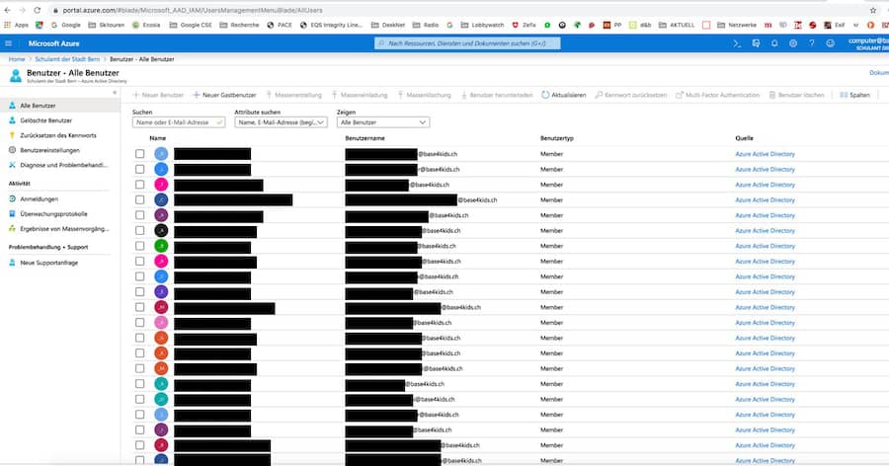Viewport: 889px width, 466px height.
Task: Open the Apps bookmarks grid icon
Action: 7,25
